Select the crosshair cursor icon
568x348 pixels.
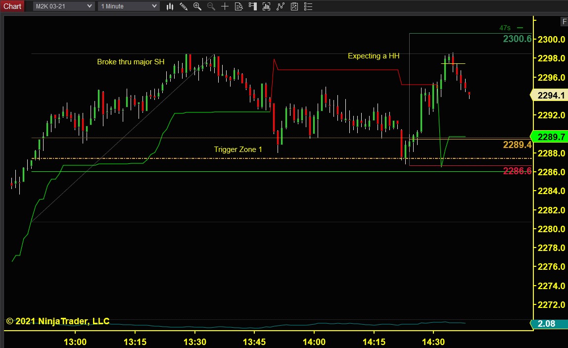point(225,6)
